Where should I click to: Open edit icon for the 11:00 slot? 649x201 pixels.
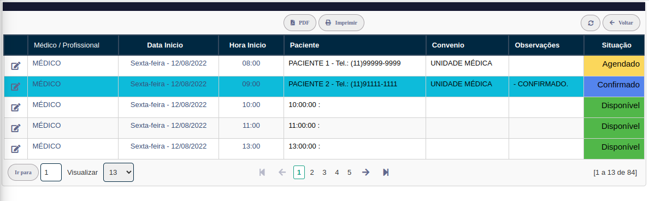pyautogui.click(x=16, y=128)
